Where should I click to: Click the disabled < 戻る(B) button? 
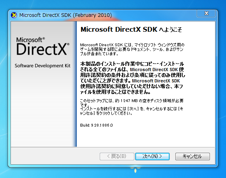click(x=117, y=156)
